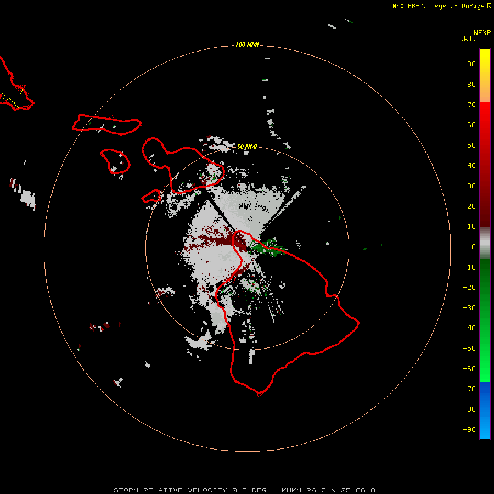Click the -70 value on the velocity scale

[x=469, y=389]
